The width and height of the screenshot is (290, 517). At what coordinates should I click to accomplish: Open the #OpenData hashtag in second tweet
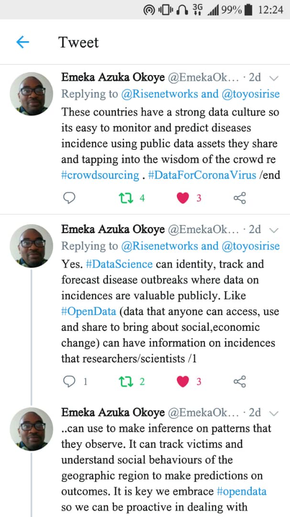(x=89, y=311)
